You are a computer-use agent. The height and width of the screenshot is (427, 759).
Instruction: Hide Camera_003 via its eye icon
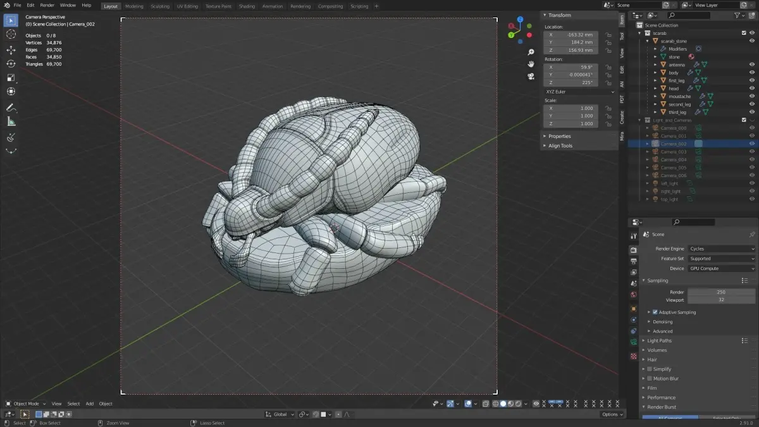coord(752,152)
